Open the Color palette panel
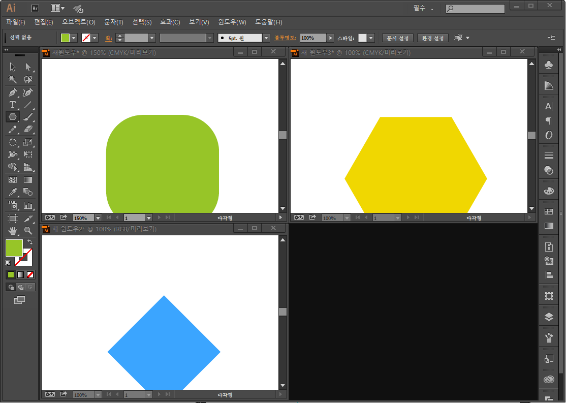This screenshot has width=566, height=403. point(549,191)
